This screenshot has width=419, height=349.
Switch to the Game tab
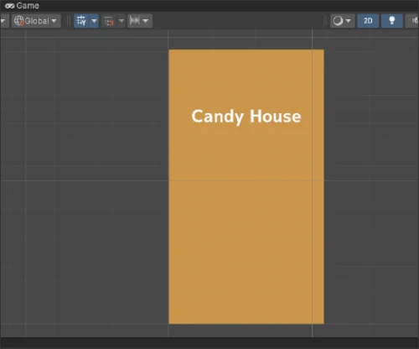[22, 6]
